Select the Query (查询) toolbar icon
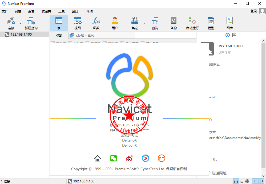 (x=155, y=21)
